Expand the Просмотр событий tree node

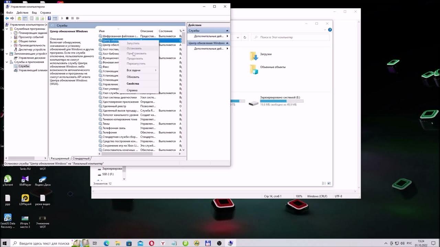(x=11, y=37)
